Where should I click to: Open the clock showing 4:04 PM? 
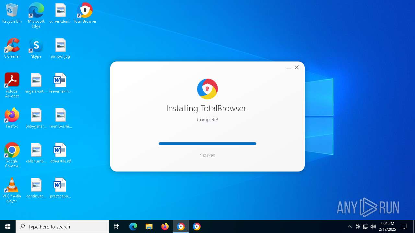point(387,227)
